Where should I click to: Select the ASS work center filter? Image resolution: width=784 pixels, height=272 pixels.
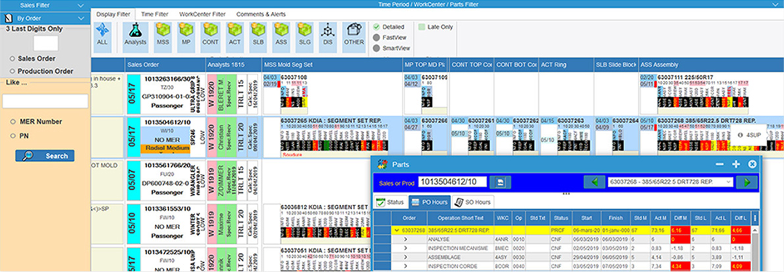(x=281, y=36)
